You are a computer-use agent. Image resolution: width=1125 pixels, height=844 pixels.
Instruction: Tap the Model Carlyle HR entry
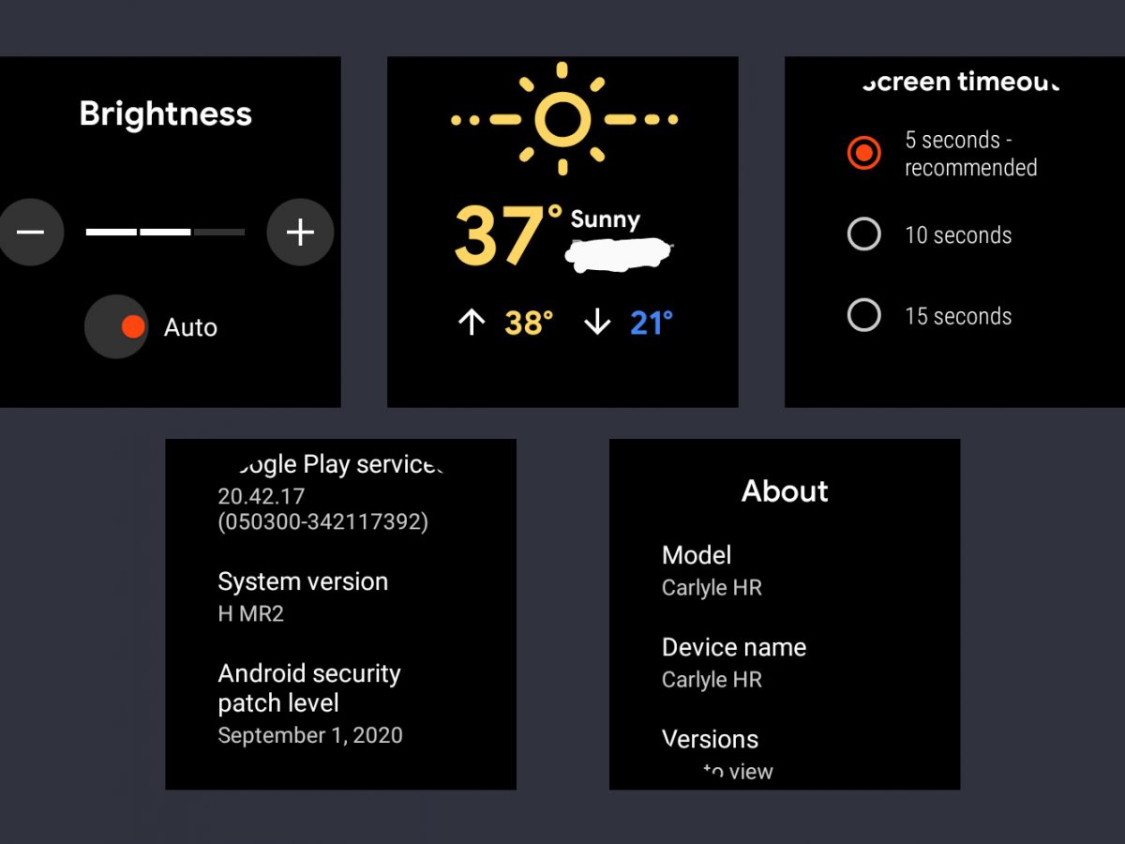(x=712, y=570)
